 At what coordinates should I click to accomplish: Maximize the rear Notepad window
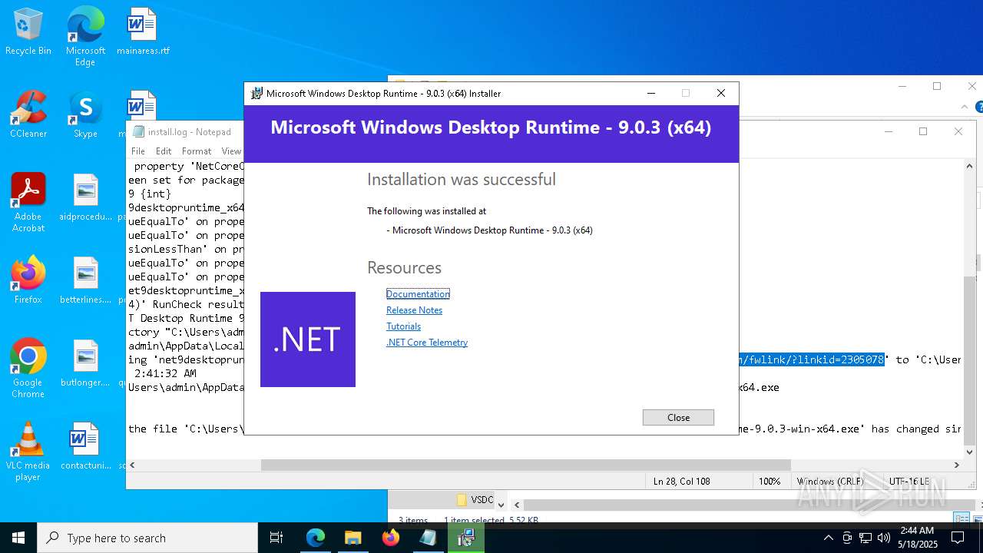point(923,131)
